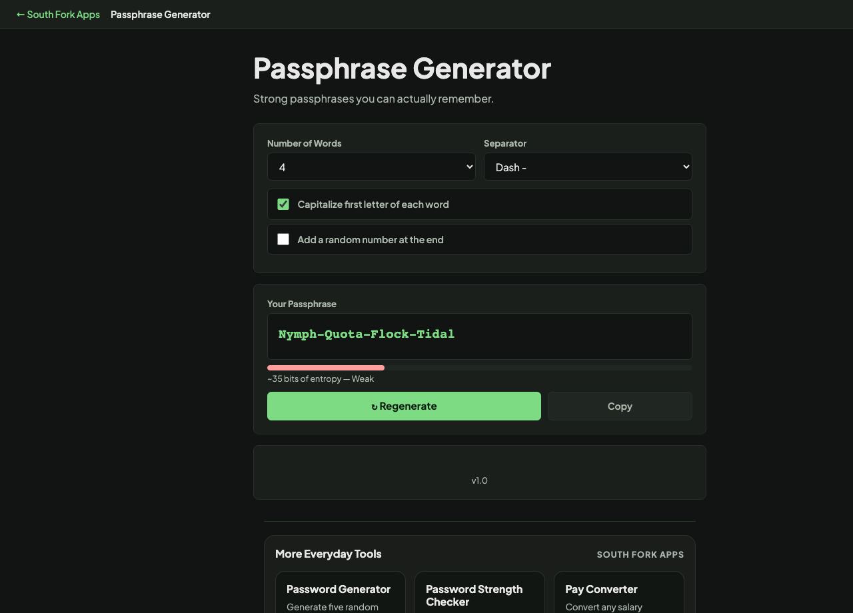Enable Add a random number at the end
The height and width of the screenshot is (613, 853).
click(283, 239)
